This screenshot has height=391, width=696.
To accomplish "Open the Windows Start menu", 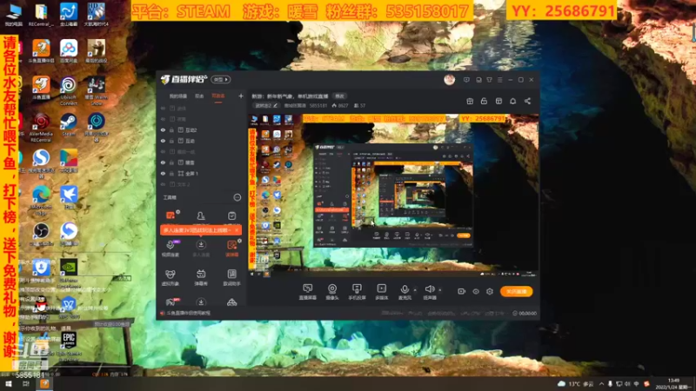I will (x=9, y=384).
